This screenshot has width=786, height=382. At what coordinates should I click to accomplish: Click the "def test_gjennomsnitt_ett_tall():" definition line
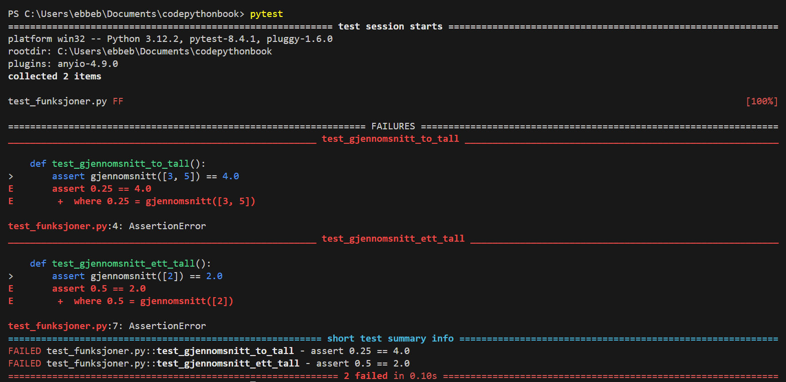pyautogui.click(x=120, y=264)
